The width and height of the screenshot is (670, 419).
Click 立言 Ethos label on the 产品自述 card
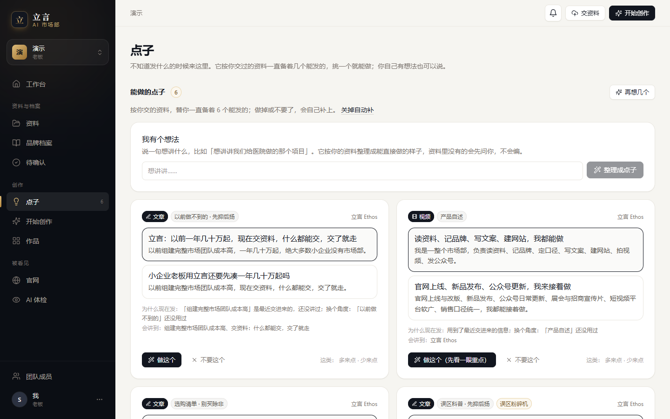630,217
